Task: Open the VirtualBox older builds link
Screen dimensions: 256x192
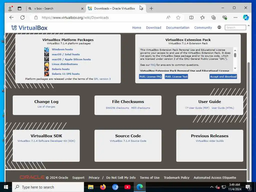Action: coord(210,141)
